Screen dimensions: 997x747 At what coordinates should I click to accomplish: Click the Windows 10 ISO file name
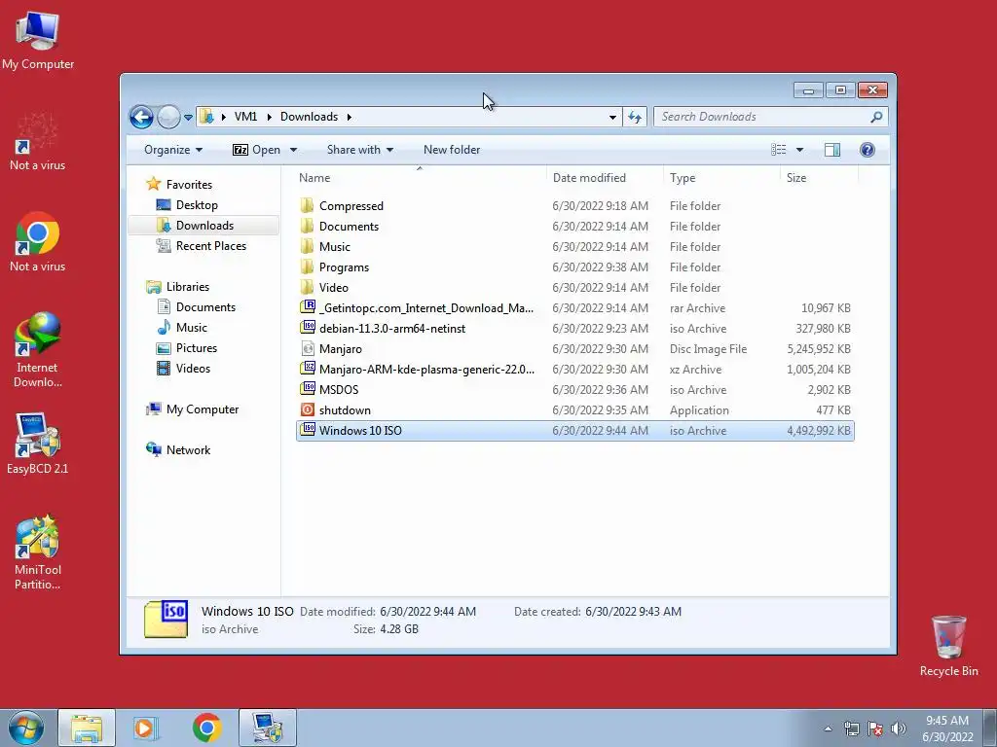coord(360,431)
